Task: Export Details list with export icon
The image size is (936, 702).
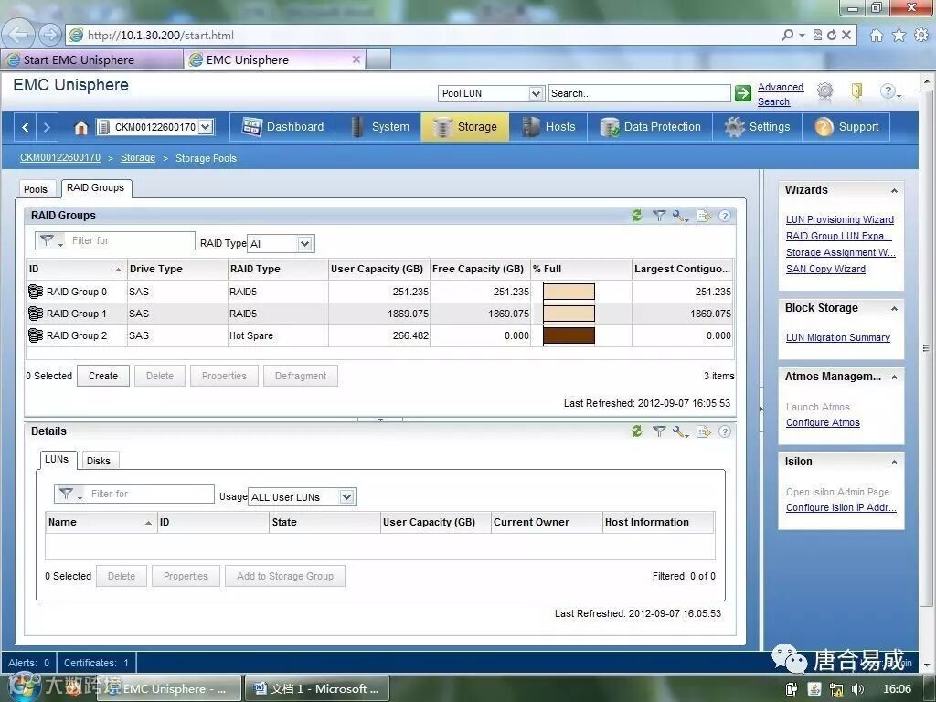Action: coord(703,431)
